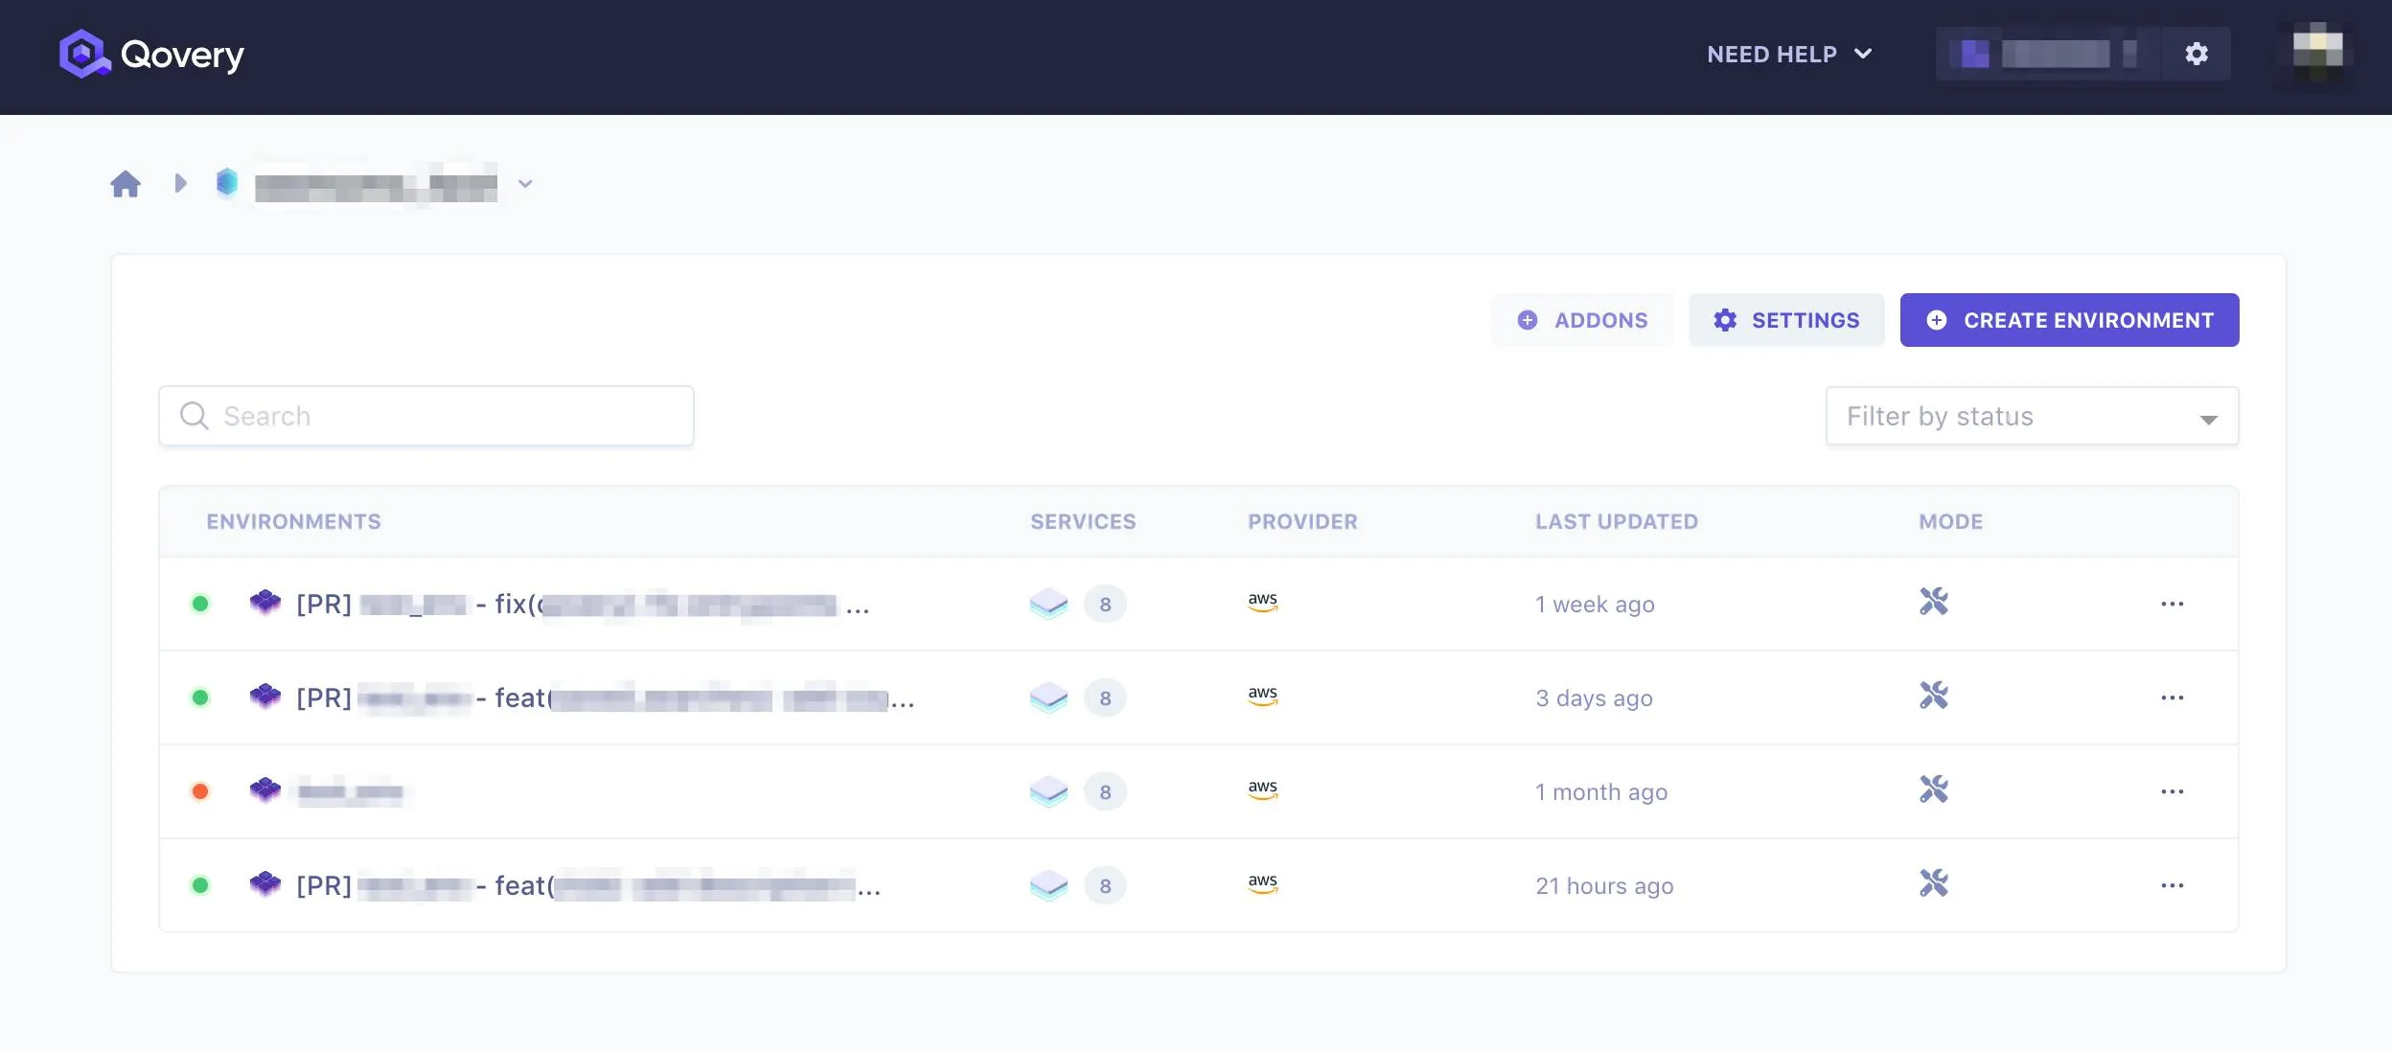The height and width of the screenshot is (1052, 2392).
Task: Click the Environments column header
Action: 293,522
